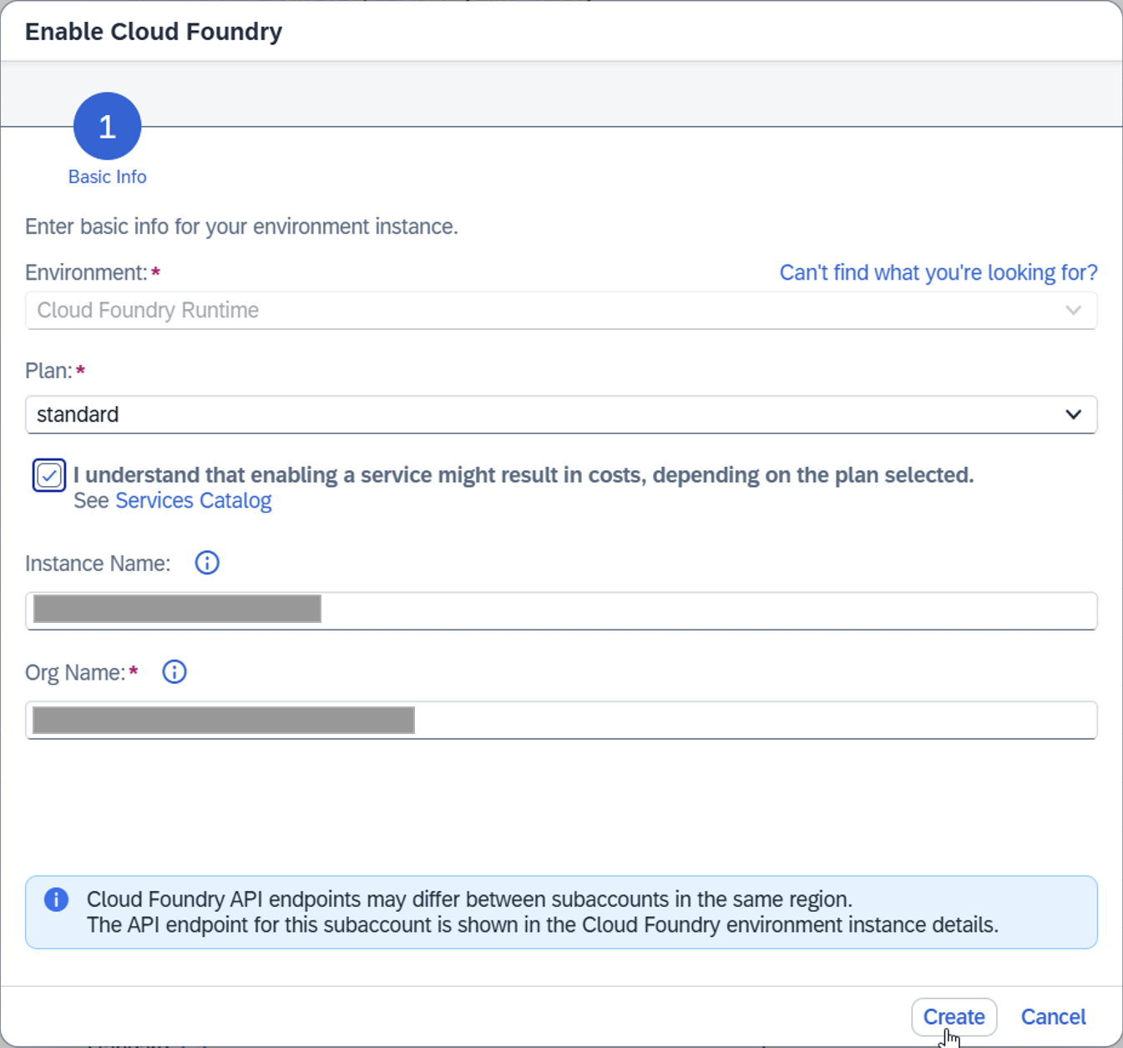This screenshot has width=1123, height=1048.
Task: Uncheck the cost acknowledgement checkbox
Action: pyautogui.click(x=49, y=476)
